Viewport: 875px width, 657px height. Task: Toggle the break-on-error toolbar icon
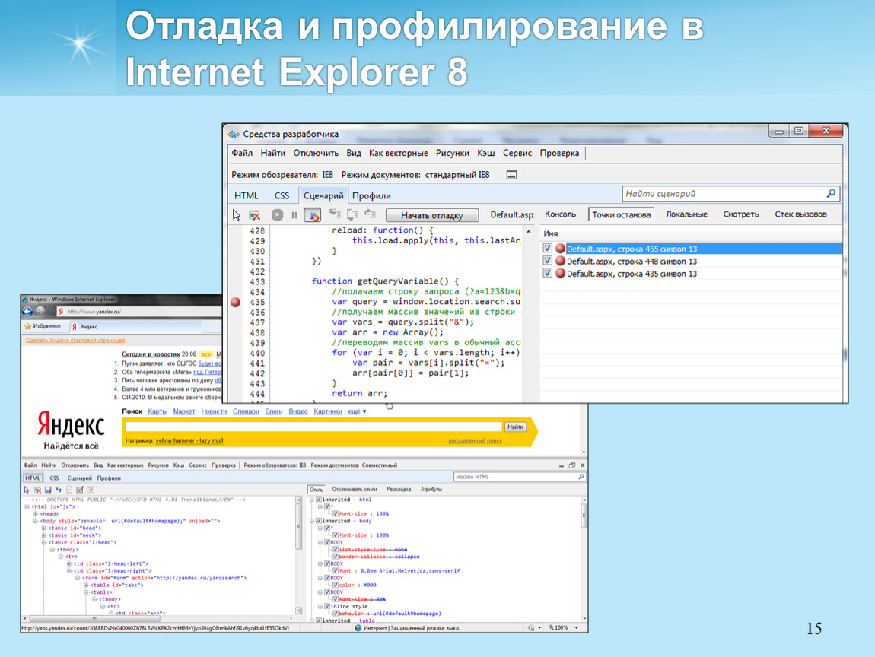click(x=313, y=215)
